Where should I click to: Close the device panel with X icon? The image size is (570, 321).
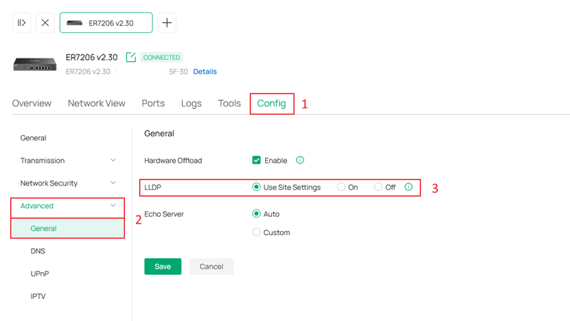[x=45, y=23]
